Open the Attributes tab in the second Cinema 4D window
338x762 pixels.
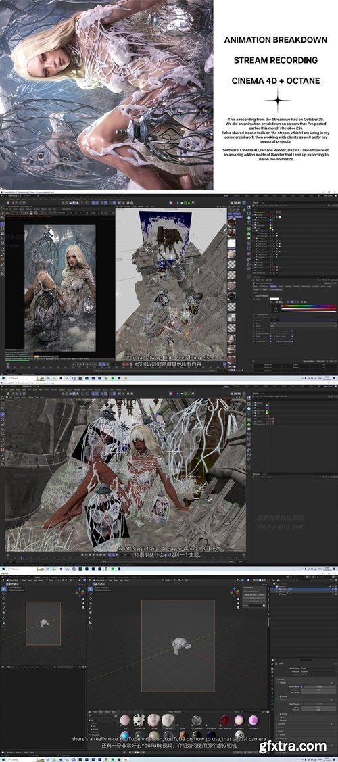[256, 474]
